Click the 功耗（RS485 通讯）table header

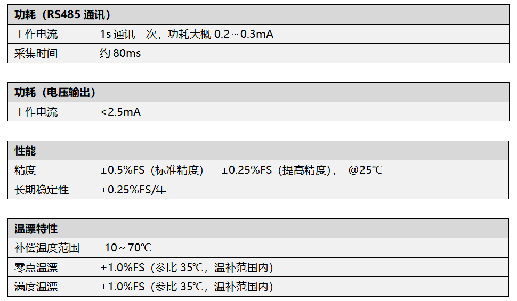258,14
